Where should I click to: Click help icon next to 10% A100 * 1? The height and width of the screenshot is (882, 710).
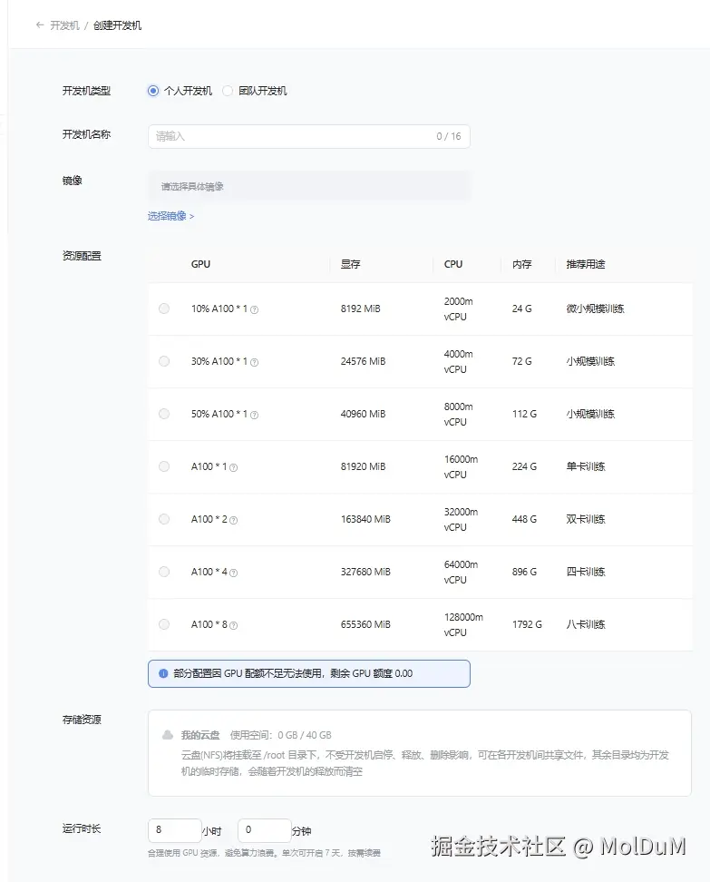point(254,309)
